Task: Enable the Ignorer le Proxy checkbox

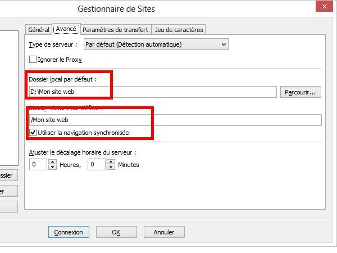Action: pos(33,60)
